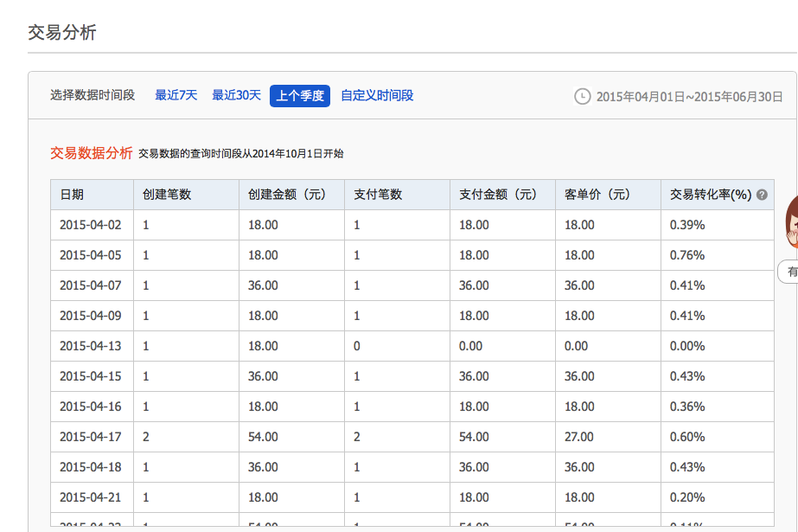Click the partially visible 有 side tab
The width and height of the screenshot is (798, 532).
[x=788, y=272]
